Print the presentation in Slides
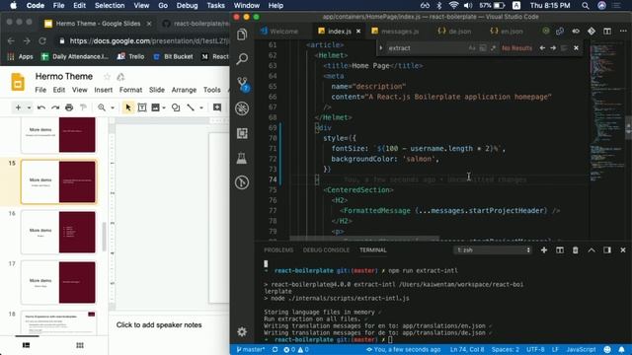The width and height of the screenshot is (632, 355). pyautogui.click(x=69, y=107)
